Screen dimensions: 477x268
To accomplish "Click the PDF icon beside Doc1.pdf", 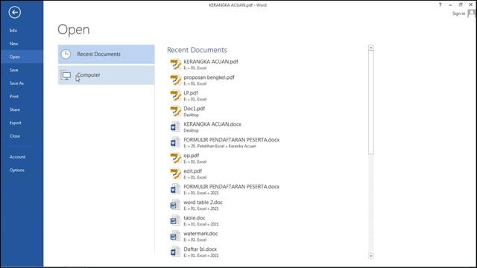I will tap(176, 111).
